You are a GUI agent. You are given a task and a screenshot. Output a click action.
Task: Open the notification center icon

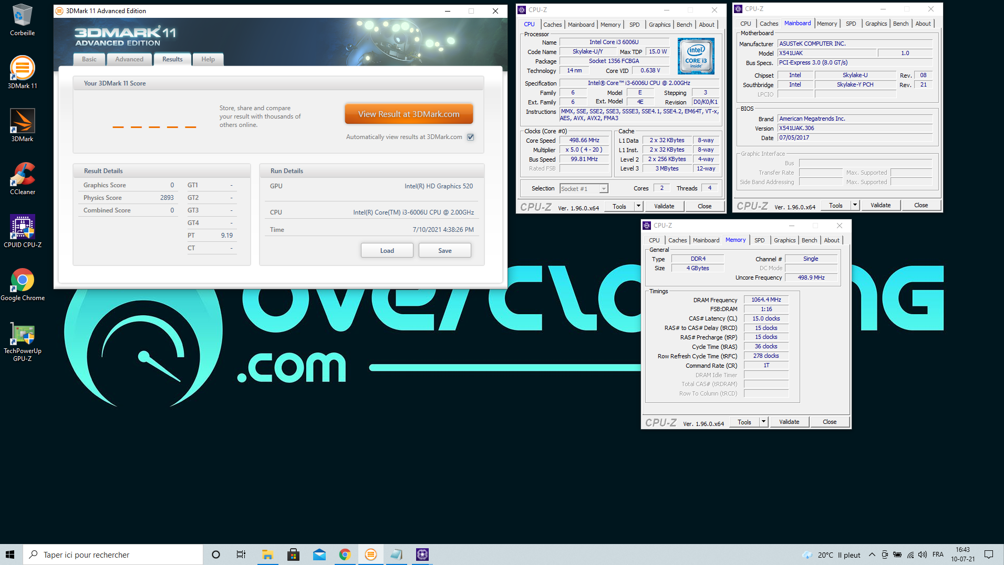pyautogui.click(x=988, y=555)
